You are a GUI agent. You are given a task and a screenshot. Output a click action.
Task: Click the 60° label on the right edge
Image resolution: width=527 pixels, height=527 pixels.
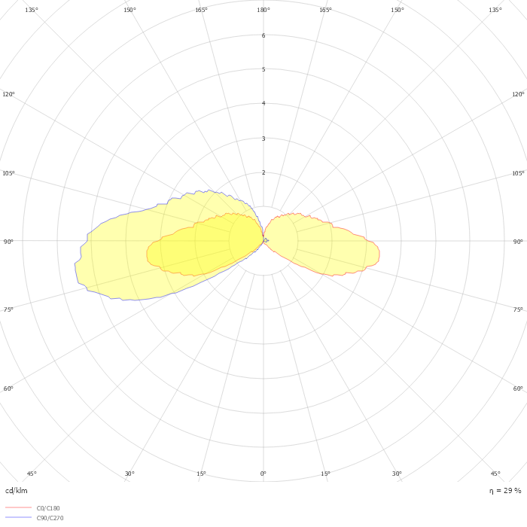coord(518,388)
